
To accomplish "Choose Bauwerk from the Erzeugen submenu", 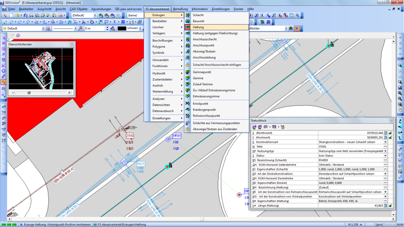I will pyautogui.click(x=198, y=21).
